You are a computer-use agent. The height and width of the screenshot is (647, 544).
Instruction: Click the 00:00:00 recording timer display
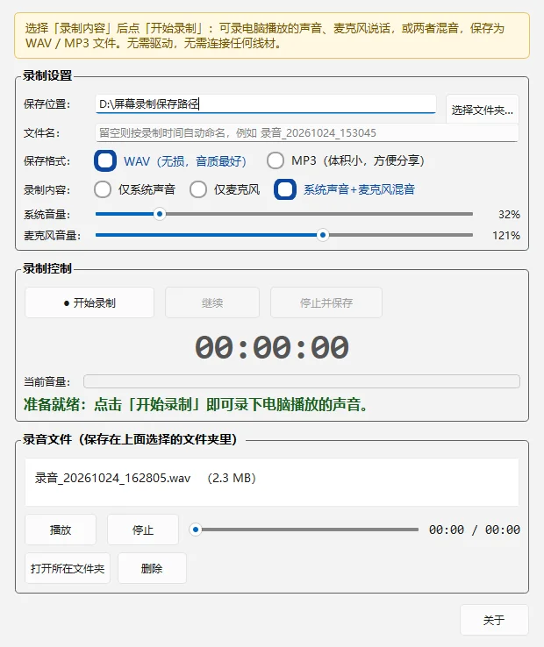coord(272,347)
